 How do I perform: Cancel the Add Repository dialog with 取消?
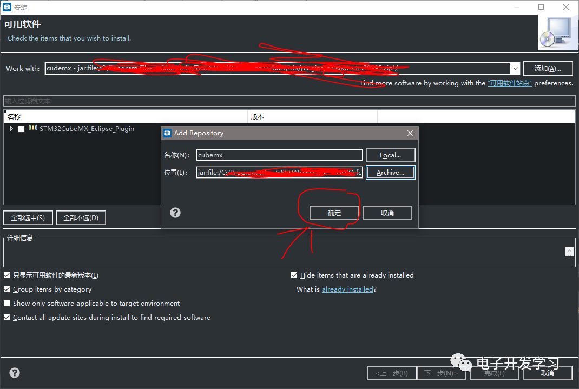point(387,213)
